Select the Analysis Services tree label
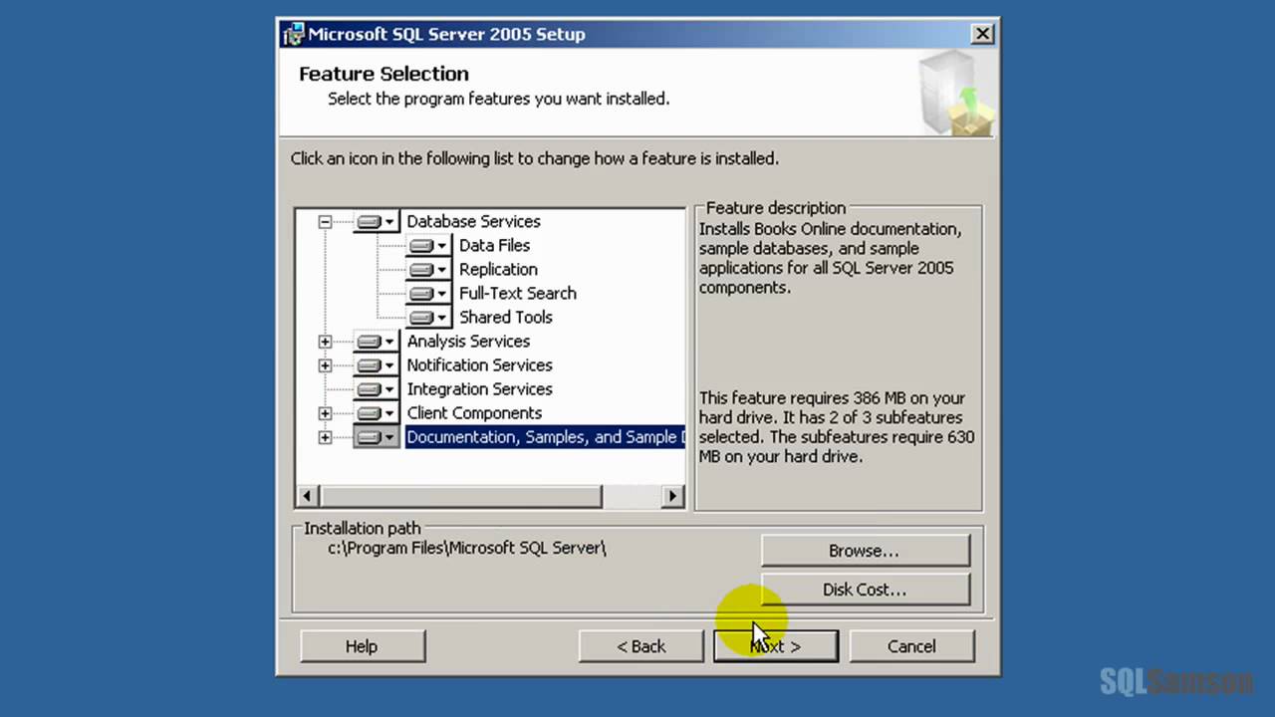The image size is (1275, 717). (468, 341)
